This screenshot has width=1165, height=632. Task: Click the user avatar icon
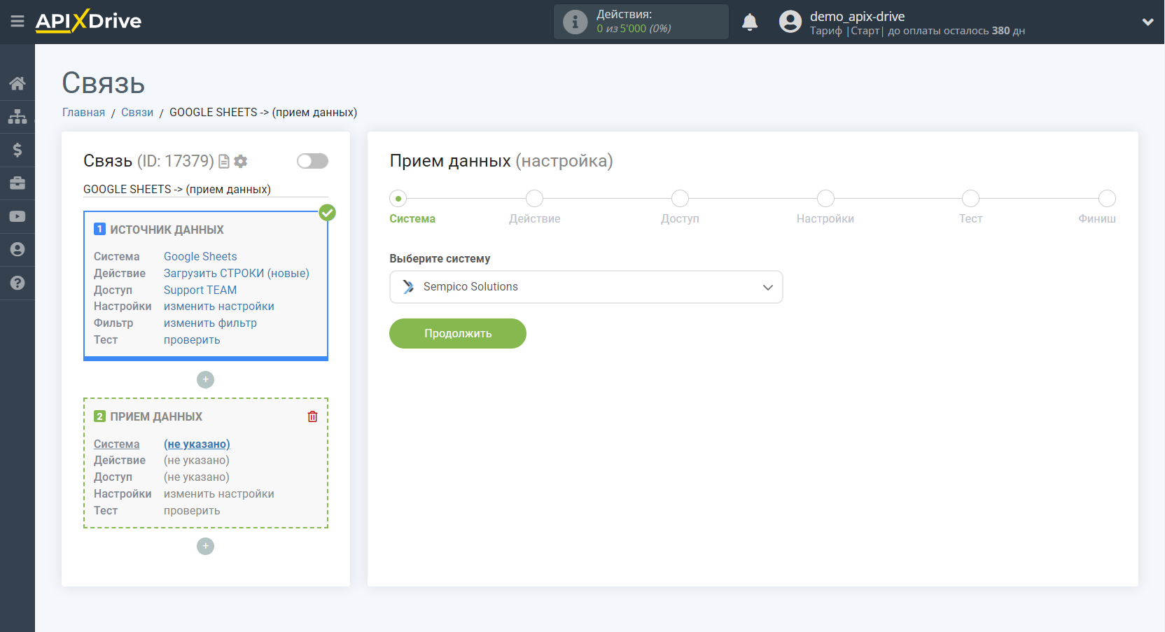pos(790,22)
